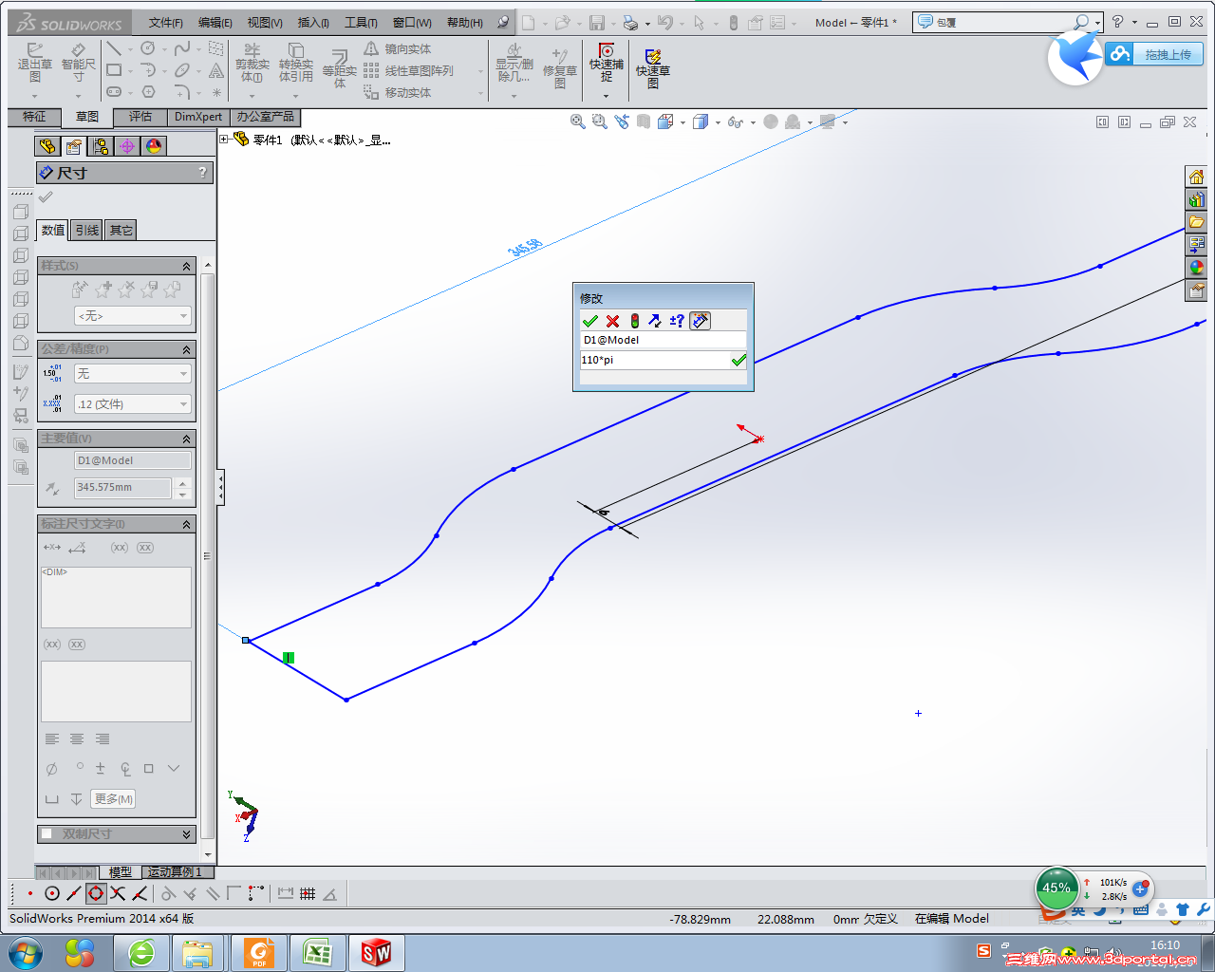Click Repair Sketch (修复草图) tool
Screen dimensions: 1215x972
click(560, 68)
